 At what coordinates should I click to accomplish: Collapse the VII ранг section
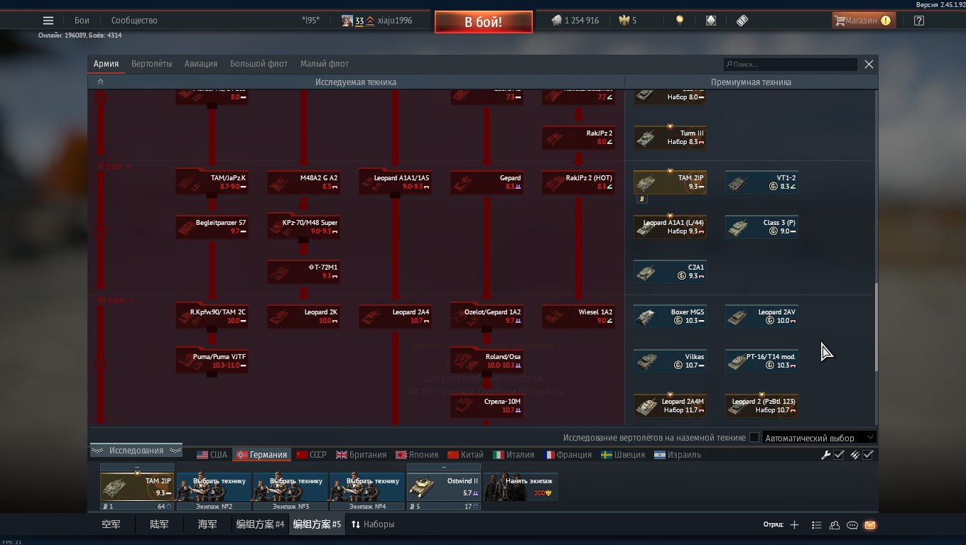pyautogui.click(x=115, y=300)
